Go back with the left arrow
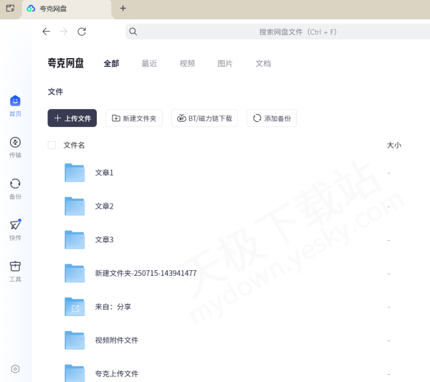 (46, 32)
